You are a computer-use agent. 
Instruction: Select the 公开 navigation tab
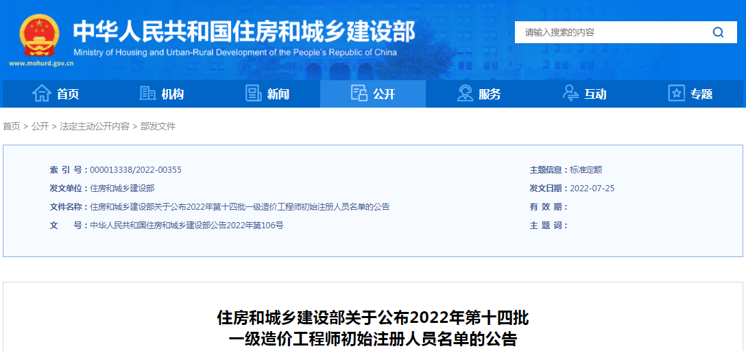point(373,94)
